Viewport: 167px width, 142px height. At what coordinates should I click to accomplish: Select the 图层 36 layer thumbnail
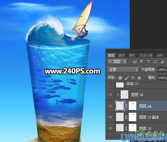124,94
